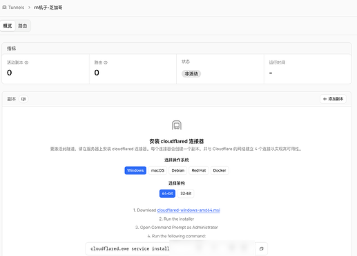Choose the Red Hat operating system
The height and width of the screenshot is (256, 357).
click(199, 170)
